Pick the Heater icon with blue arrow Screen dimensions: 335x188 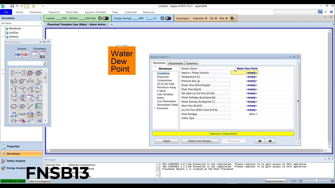tap(38, 73)
